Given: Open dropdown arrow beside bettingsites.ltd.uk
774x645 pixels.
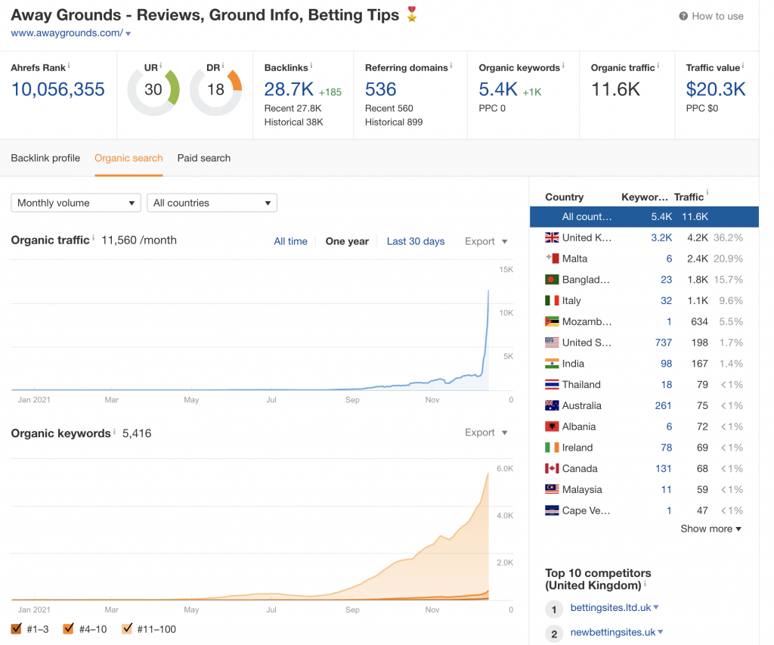Looking at the screenshot, I should tap(656, 607).
